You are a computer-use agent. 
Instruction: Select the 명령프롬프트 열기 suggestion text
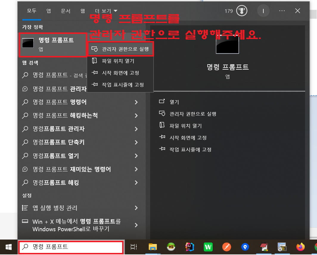pos(56,156)
